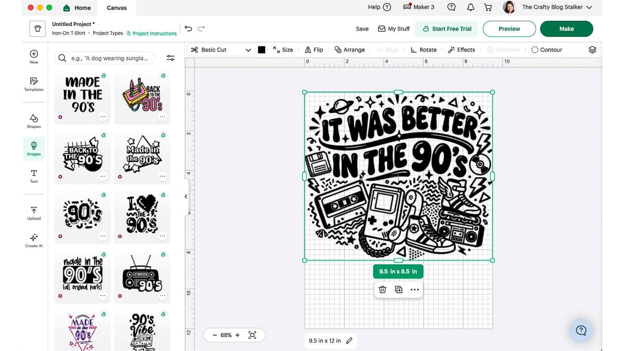Viewport: 624px width, 351px height.
Task: Click the Preview button
Action: click(509, 29)
